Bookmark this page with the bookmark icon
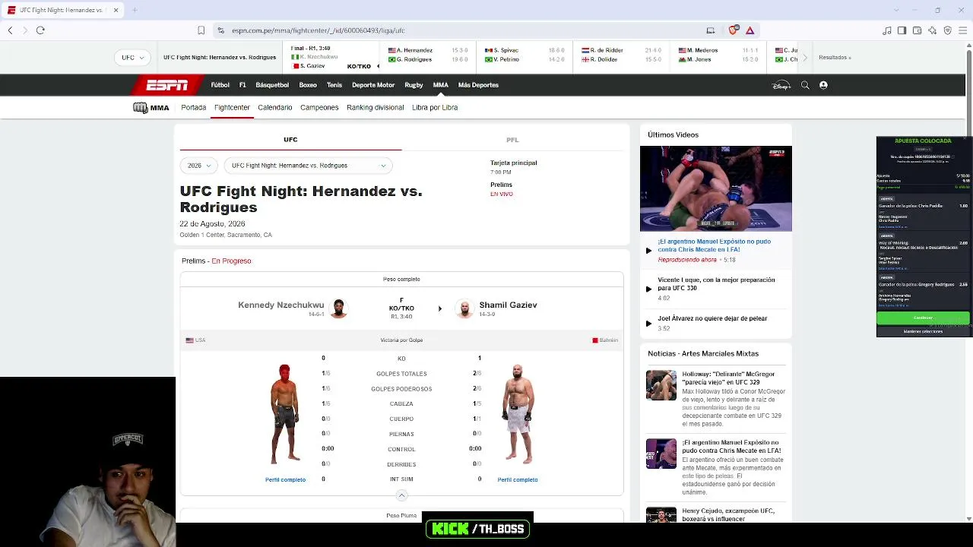973x547 pixels. (x=201, y=30)
